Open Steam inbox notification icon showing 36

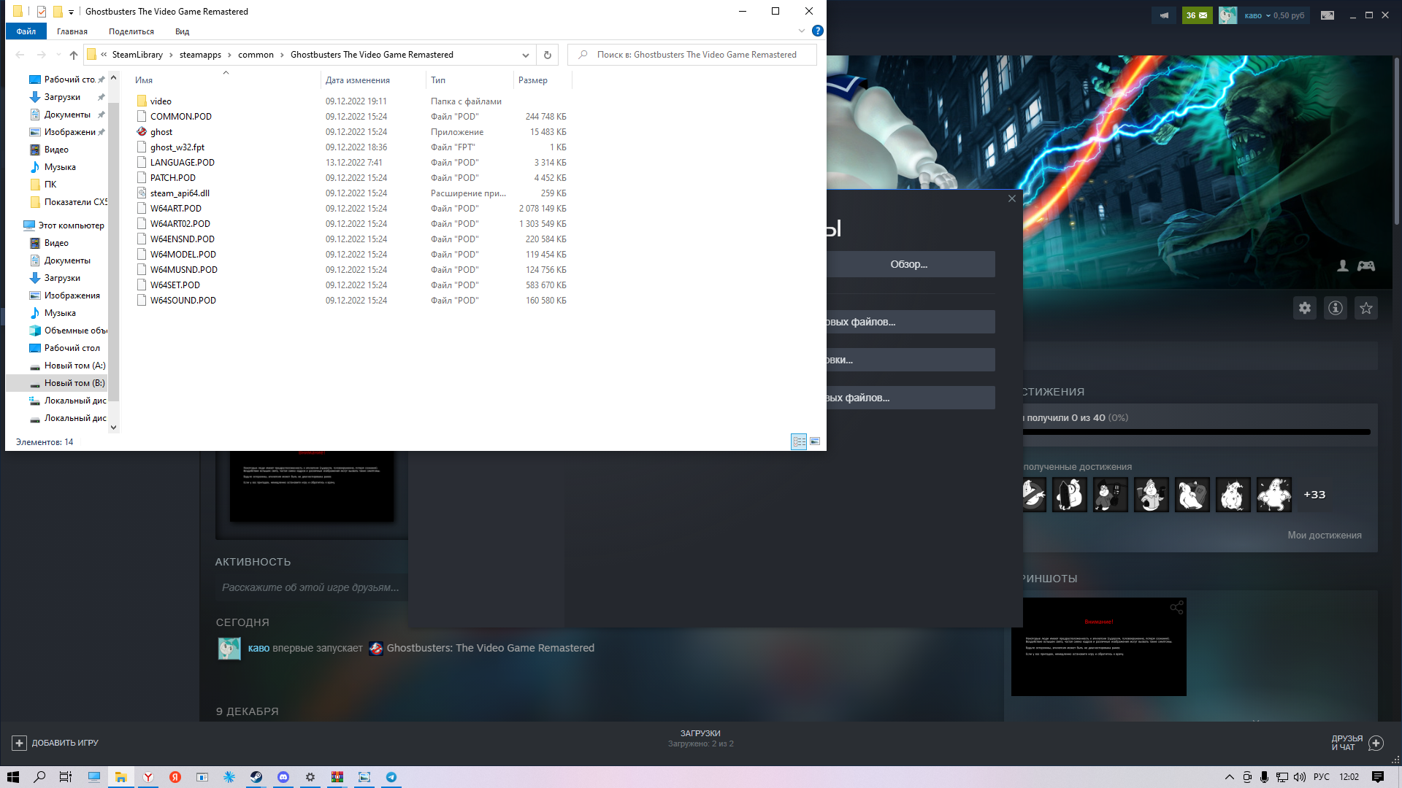[x=1197, y=15]
